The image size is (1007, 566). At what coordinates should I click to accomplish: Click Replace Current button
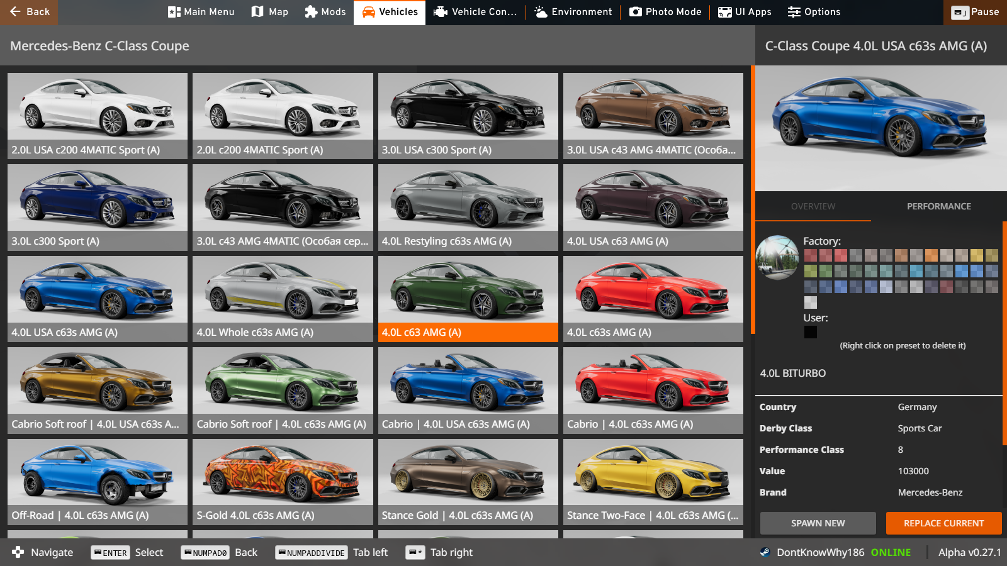point(943,523)
